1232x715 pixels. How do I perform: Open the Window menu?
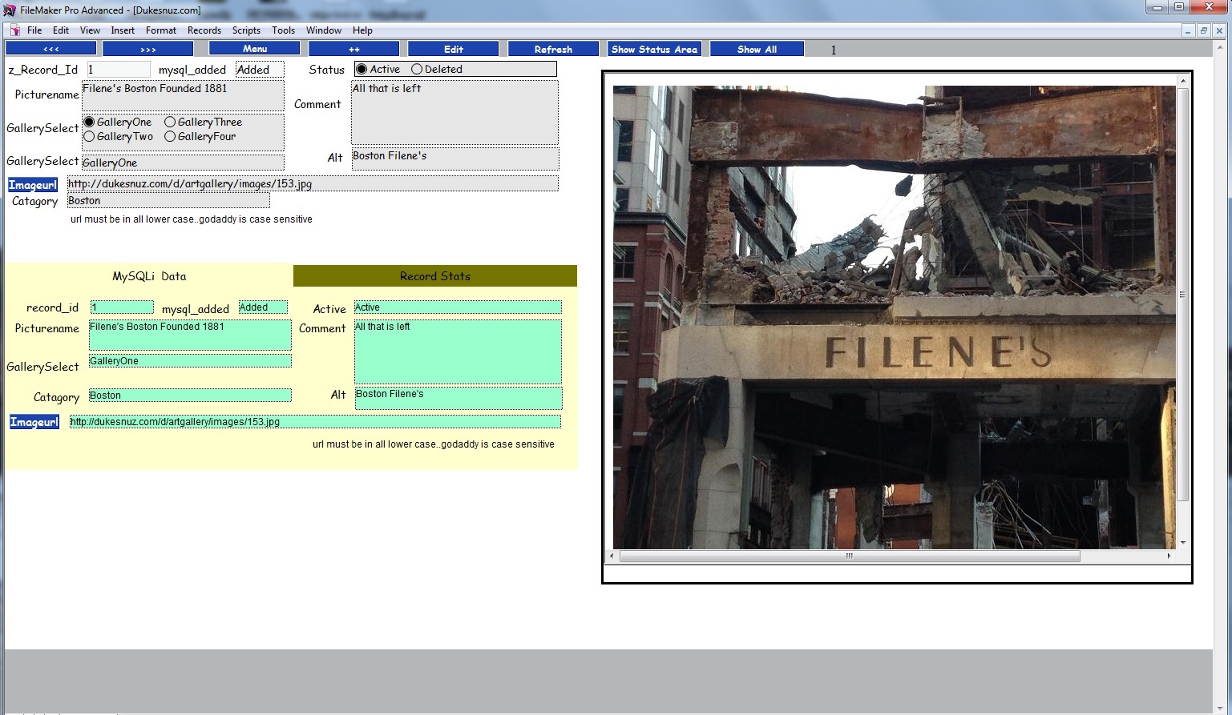point(324,30)
